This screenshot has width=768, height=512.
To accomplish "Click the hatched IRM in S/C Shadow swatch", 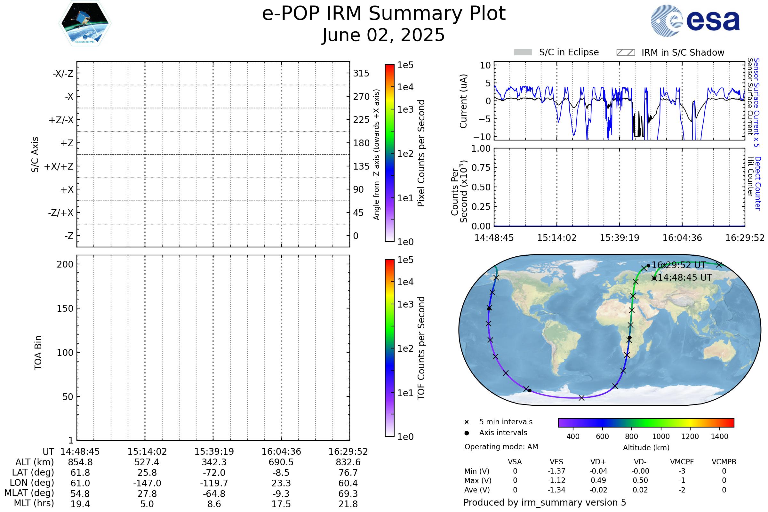I will (x=625, y=52).
